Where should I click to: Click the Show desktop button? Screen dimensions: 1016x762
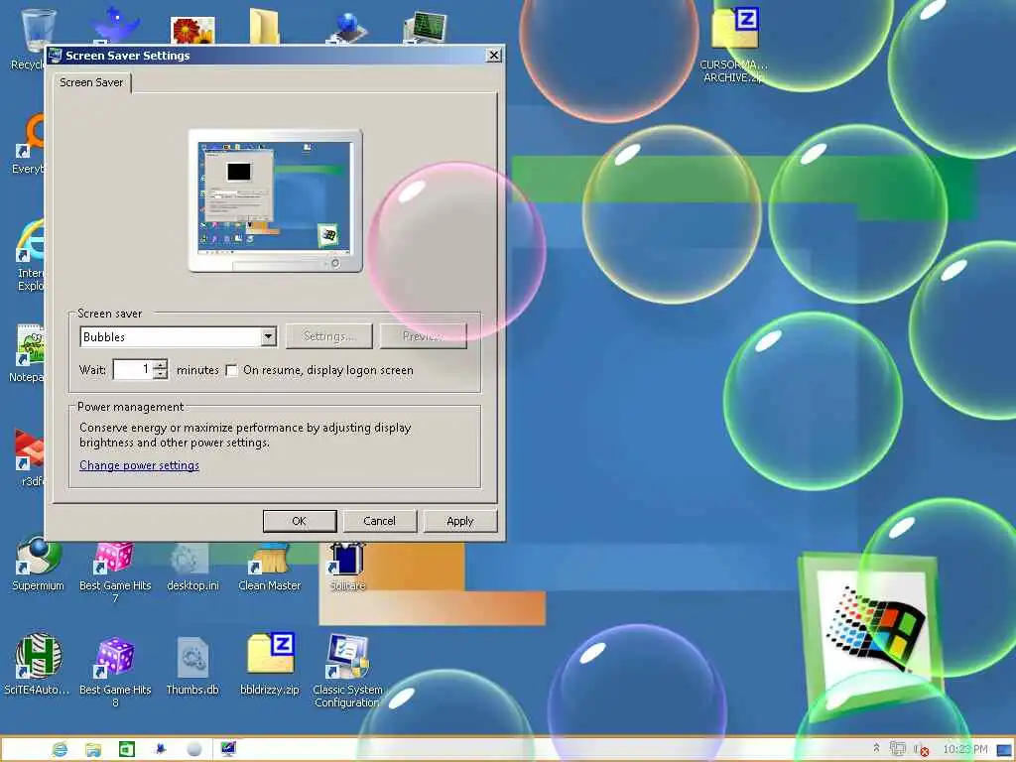click(1004, 750)
